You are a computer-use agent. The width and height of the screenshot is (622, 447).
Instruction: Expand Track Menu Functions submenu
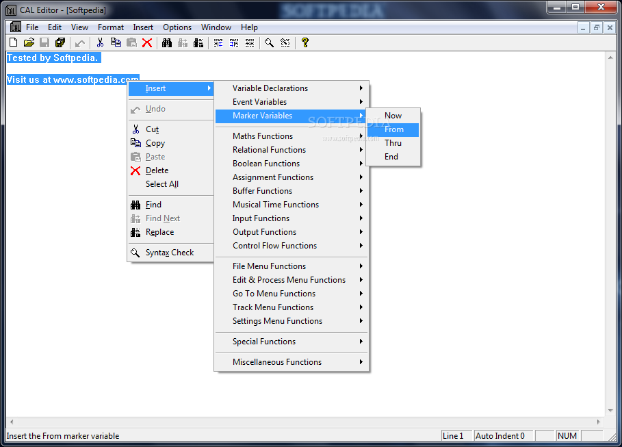click(291, 307)
